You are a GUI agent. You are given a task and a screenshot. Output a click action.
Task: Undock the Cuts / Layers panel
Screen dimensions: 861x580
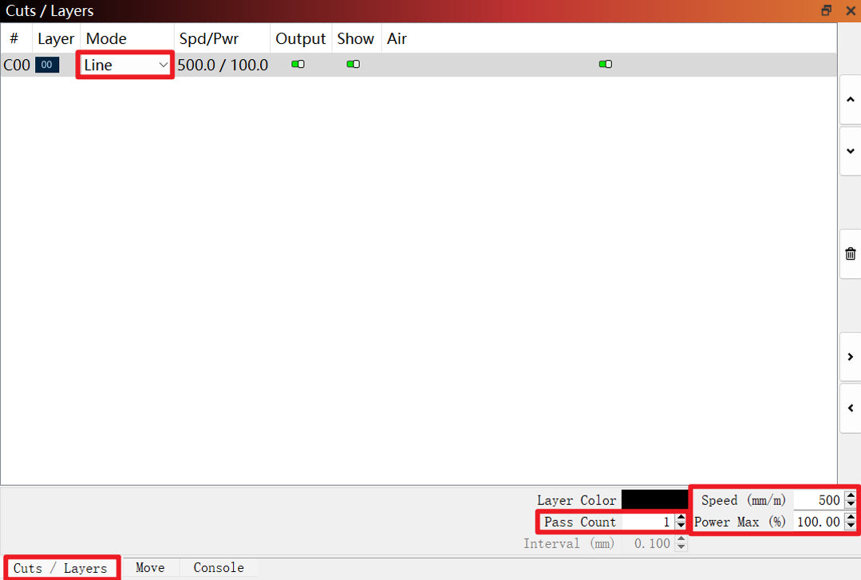[827, 10]
